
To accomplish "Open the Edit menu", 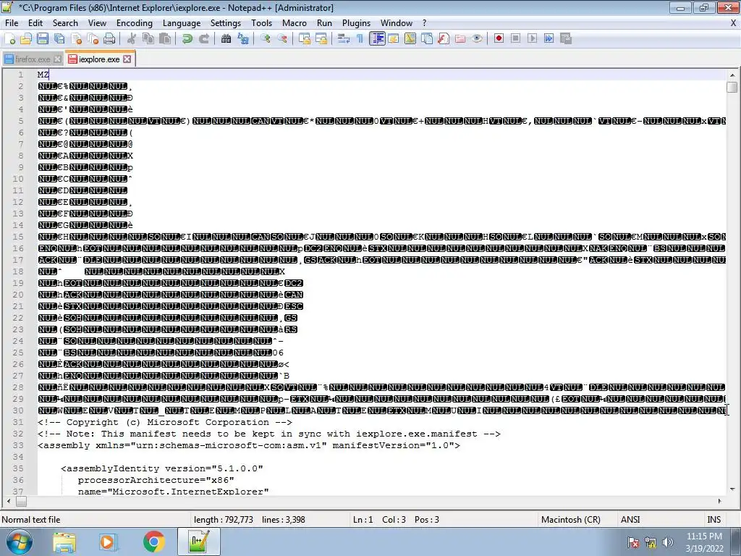I will coord(35,23).
